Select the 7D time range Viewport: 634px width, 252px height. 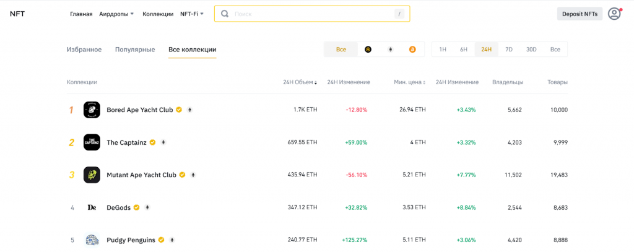(508, 50)
